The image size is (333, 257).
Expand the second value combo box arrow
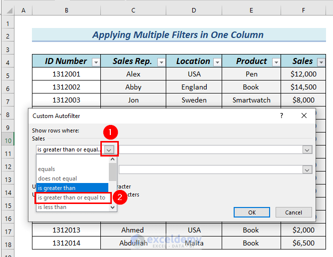(x=308, y=169)
